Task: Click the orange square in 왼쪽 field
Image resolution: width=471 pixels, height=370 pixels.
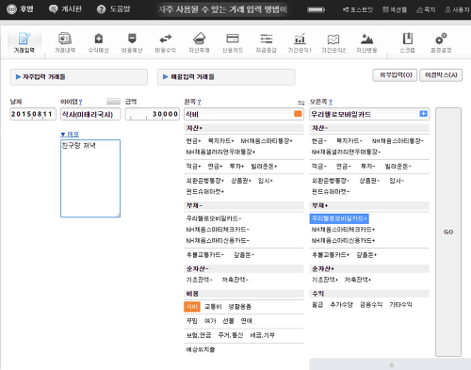Action: coord(298,114)
